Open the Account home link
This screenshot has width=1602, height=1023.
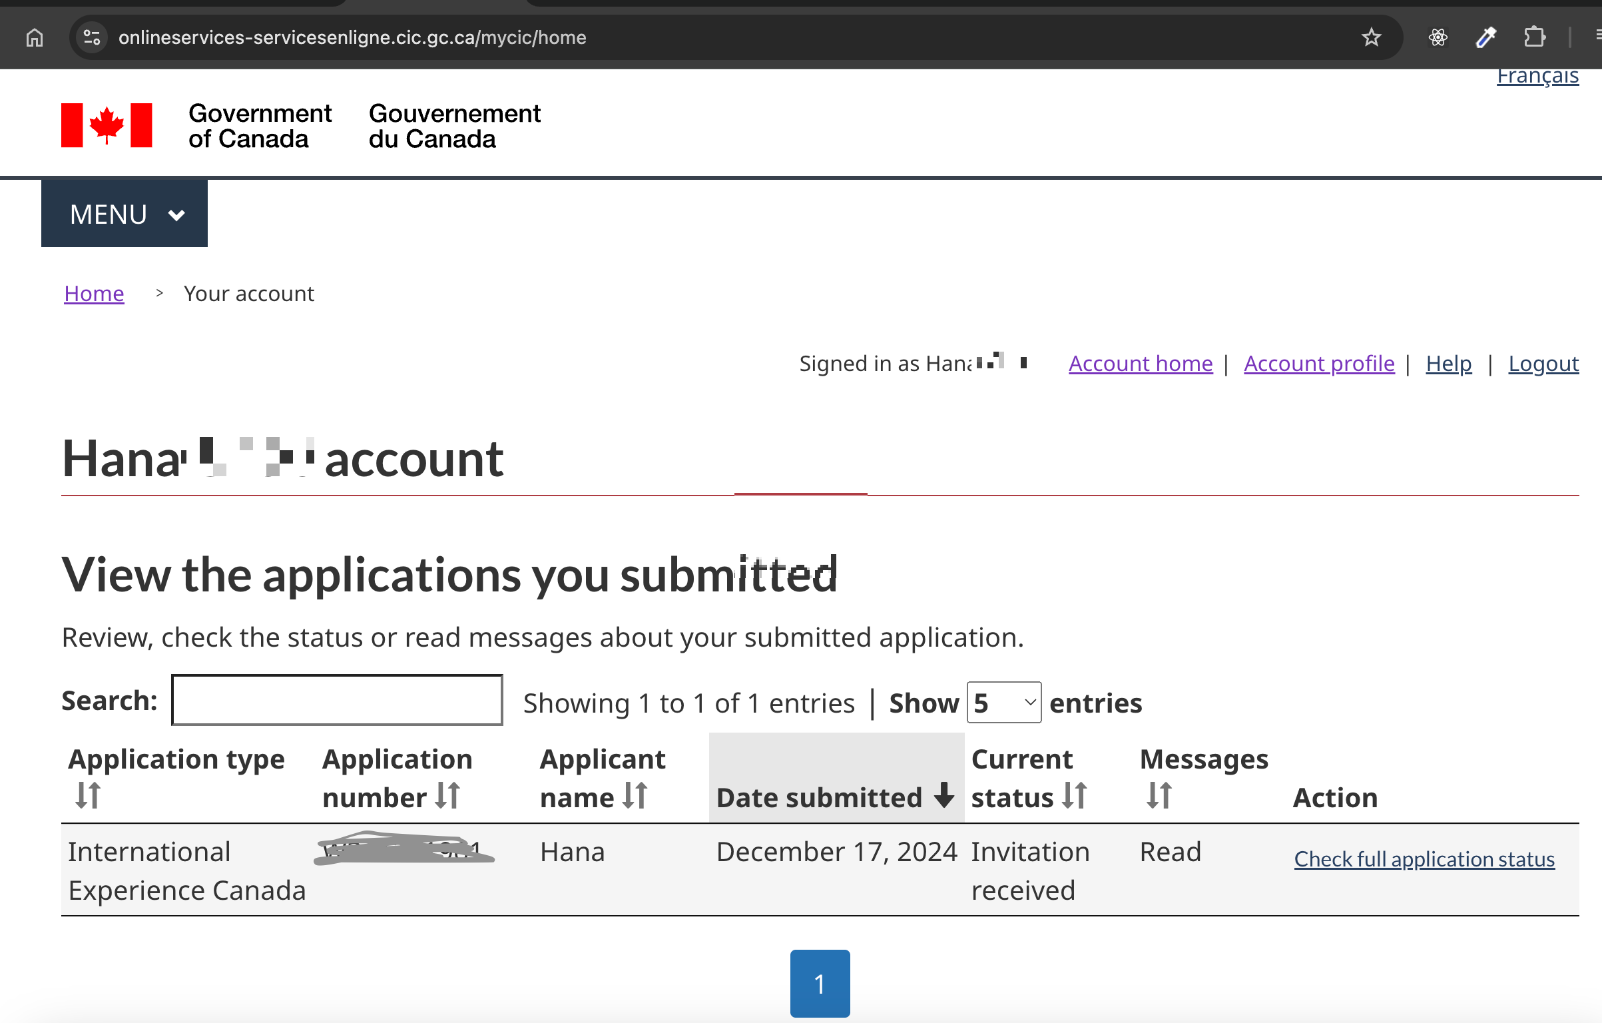point(1141,364)
